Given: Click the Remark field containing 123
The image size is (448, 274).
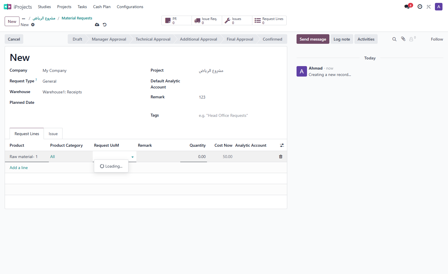Looking at the screenshot, I should click(x=240, y=97).
